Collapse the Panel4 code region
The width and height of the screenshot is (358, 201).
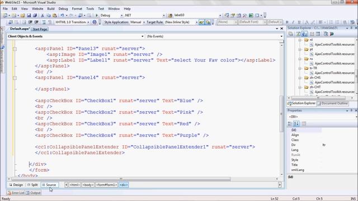15,78
